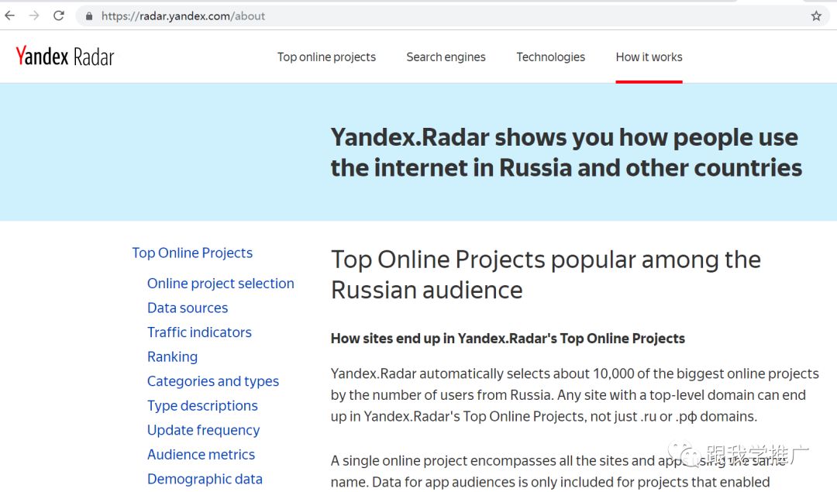The width and height of the screenshot is (837, 492).
Task: Open the Audience metrics link
Action: (x=201, y=455)
